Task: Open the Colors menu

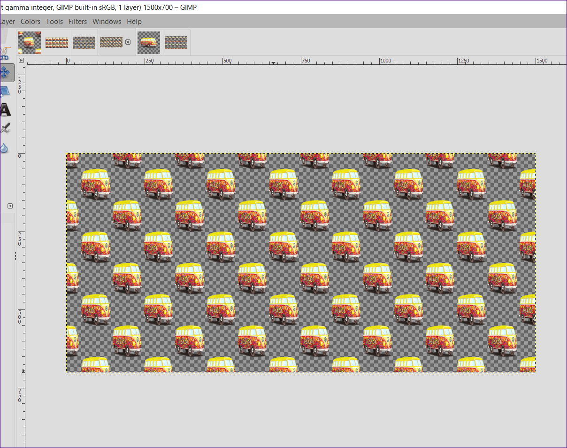Action: 31,22
